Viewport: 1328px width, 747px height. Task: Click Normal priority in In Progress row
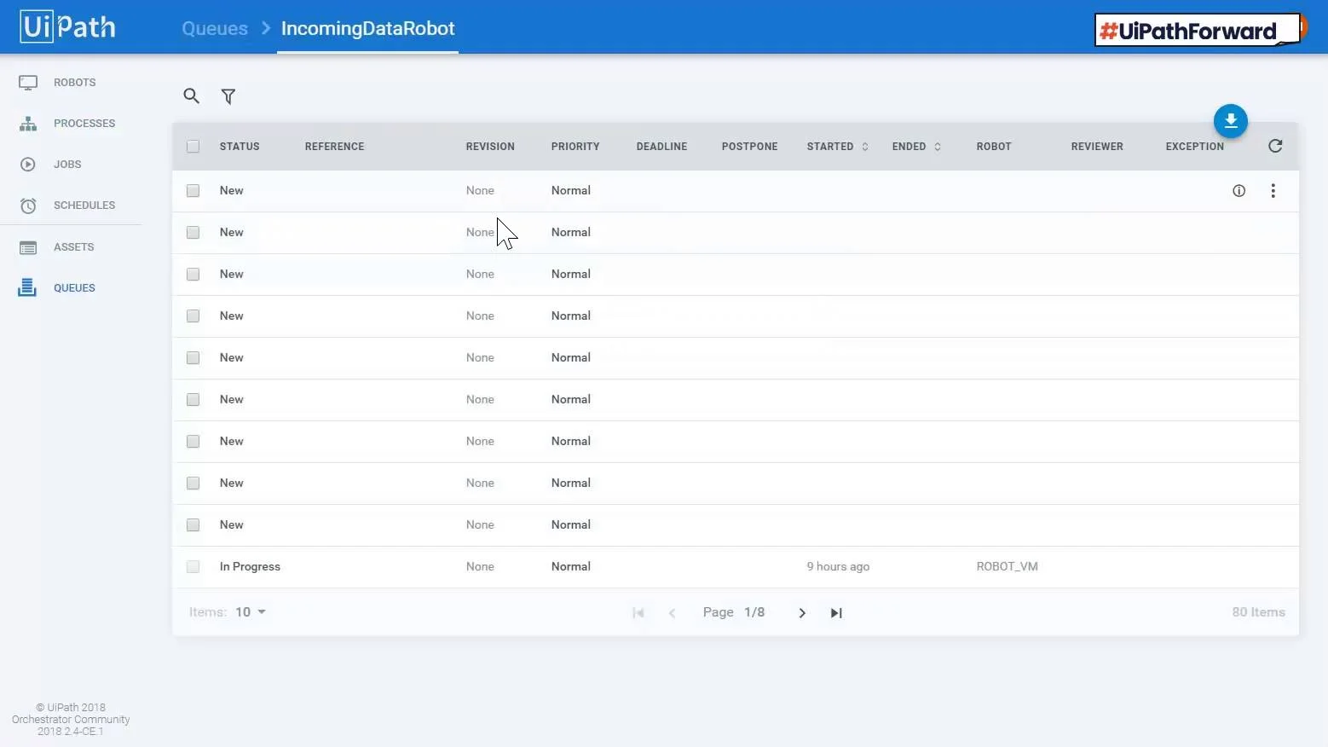[x=570, y=567]
